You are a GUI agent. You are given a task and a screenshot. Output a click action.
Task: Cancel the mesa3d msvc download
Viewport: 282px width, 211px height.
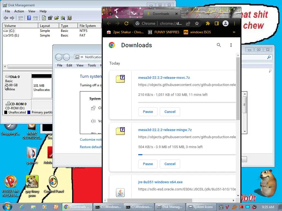coord(170,112)
